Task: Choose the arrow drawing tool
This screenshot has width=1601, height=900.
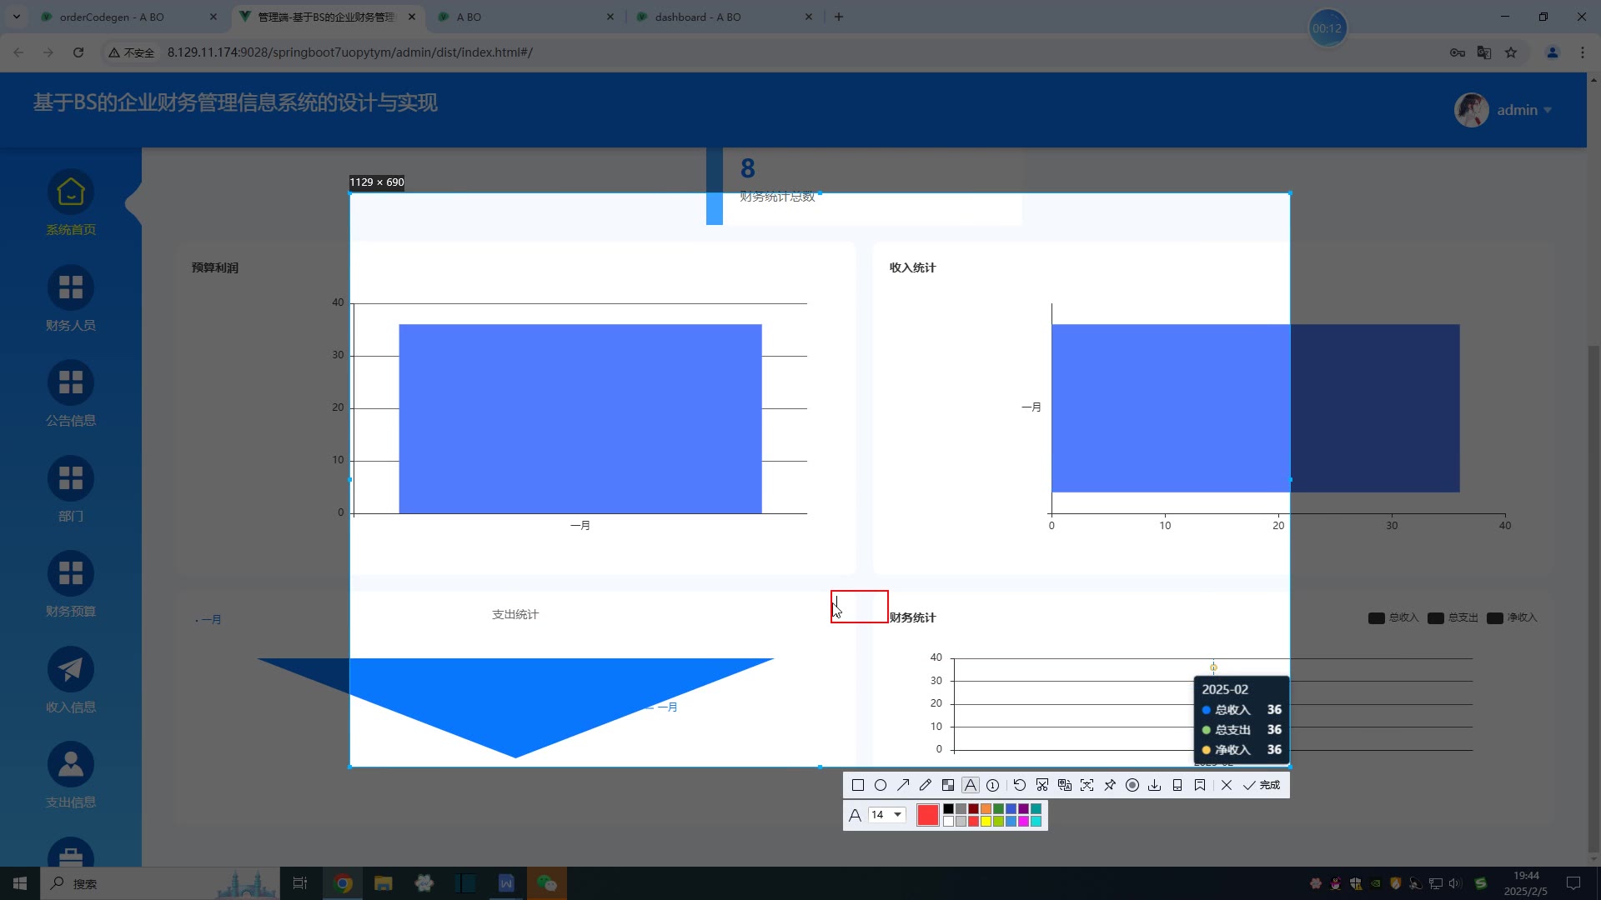Action: click(x=903, y=785)
